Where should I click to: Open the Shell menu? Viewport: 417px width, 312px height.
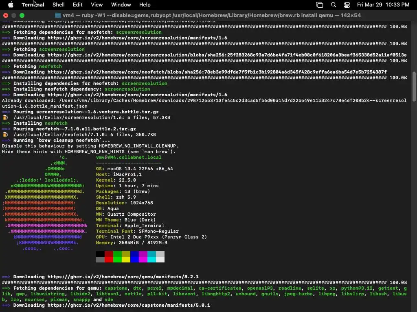coord(59,4)
